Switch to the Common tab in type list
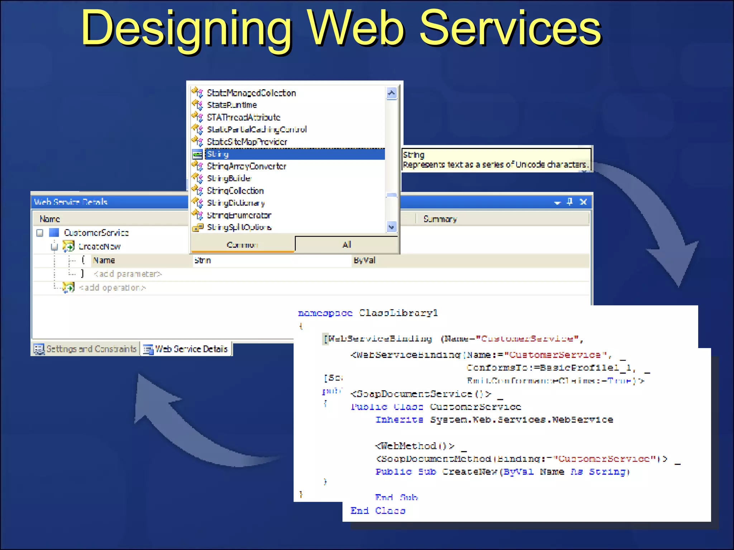This screenshot has height=550, width=734. pyautogui.click(x=242, y=245)
